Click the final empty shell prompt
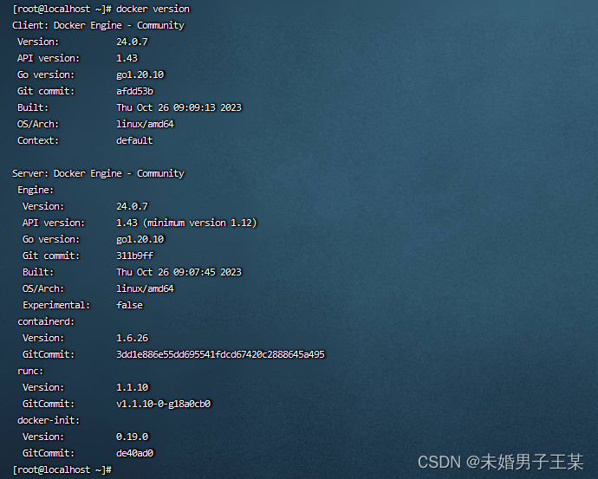This screenshot has width=598, height=479. (62, 469)
